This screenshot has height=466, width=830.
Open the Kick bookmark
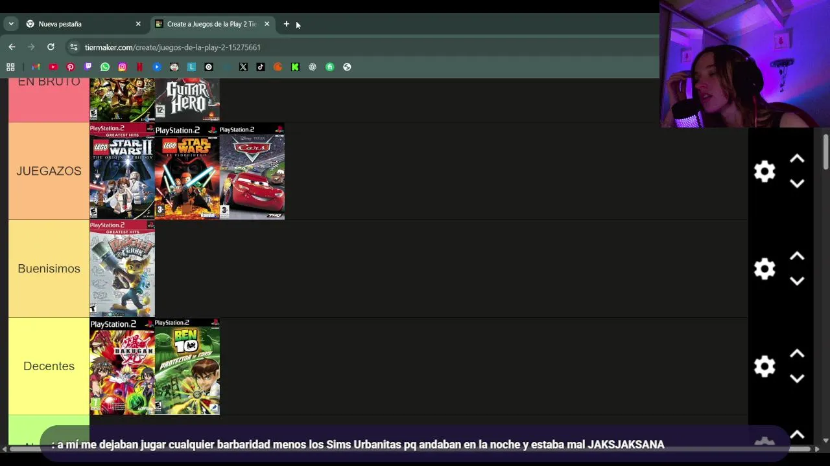point(295,67)
